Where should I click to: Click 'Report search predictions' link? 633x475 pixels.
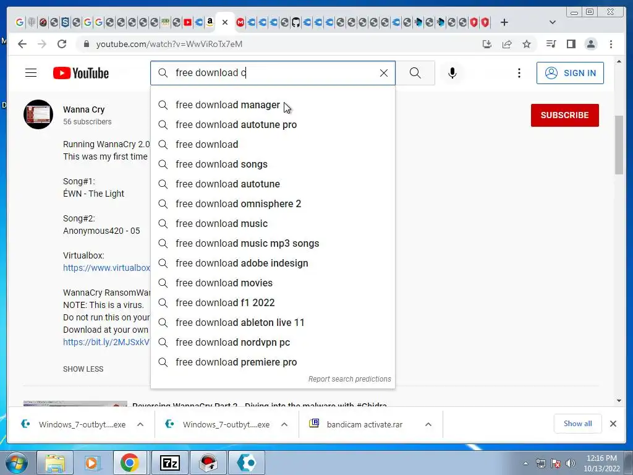click(350, 379)
